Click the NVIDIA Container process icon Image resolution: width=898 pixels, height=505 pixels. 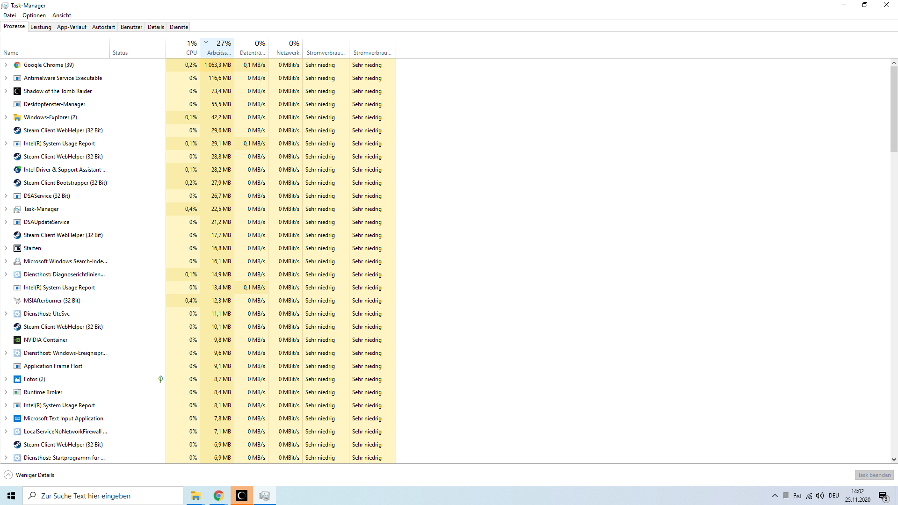(17, 340)
